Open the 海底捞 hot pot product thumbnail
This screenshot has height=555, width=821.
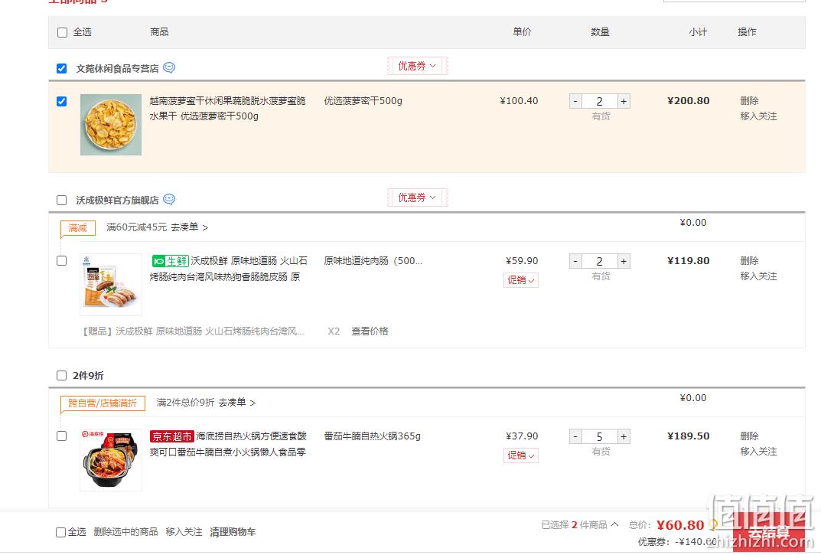(111, 460)
